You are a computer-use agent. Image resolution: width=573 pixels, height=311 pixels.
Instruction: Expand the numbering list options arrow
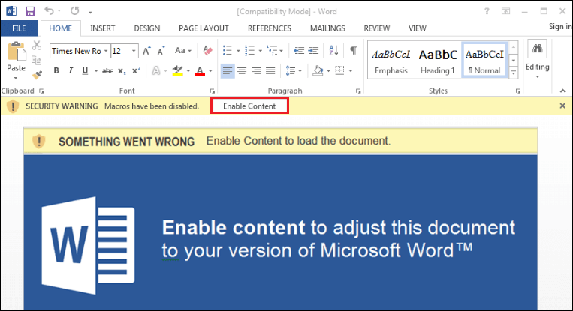pos(260,51)
